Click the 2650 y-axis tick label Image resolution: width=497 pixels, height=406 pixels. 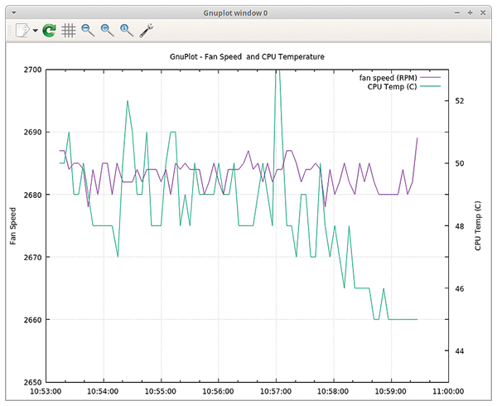(32, 382)
